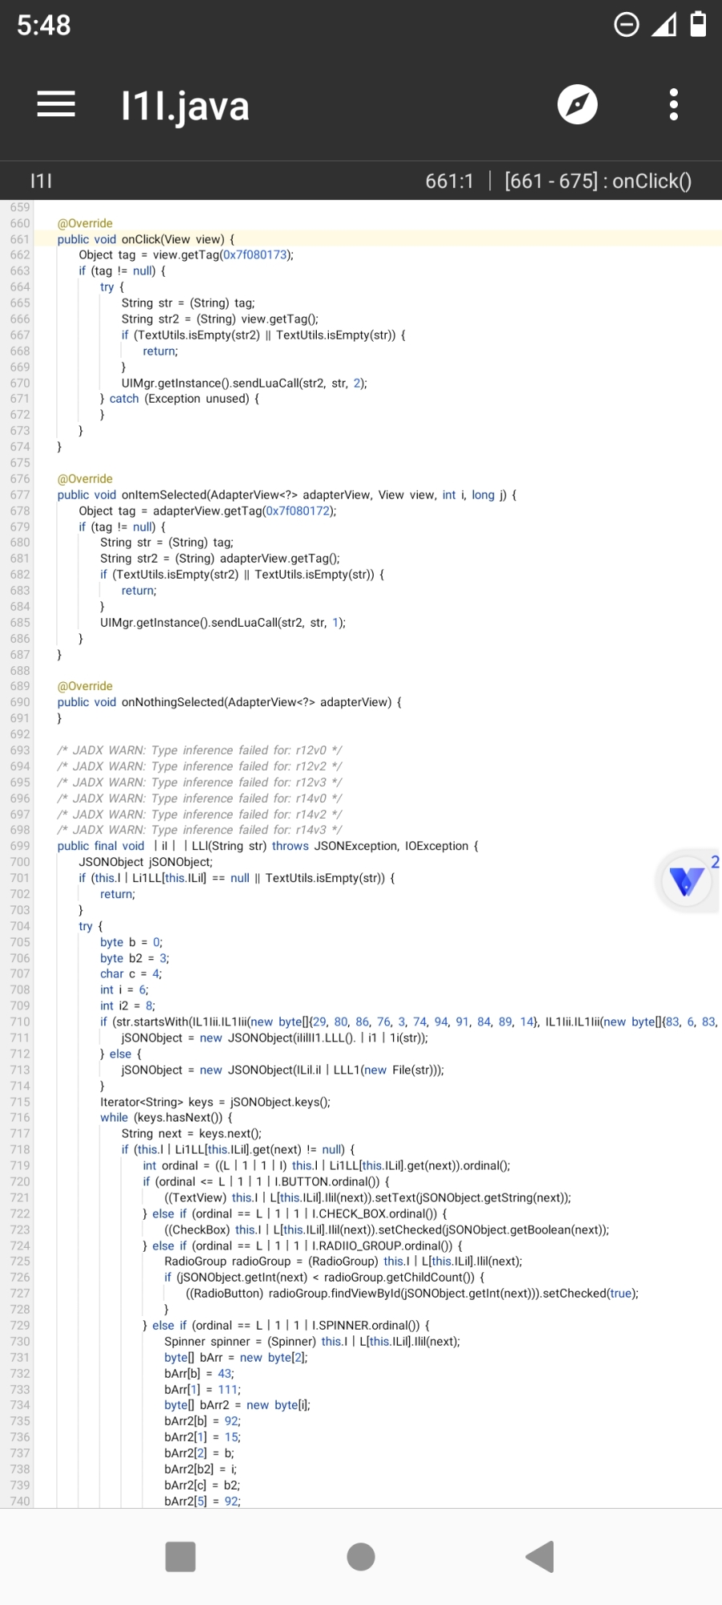Tap onNothingSelected method declaration
The image size is (722, 1605).
229,702
